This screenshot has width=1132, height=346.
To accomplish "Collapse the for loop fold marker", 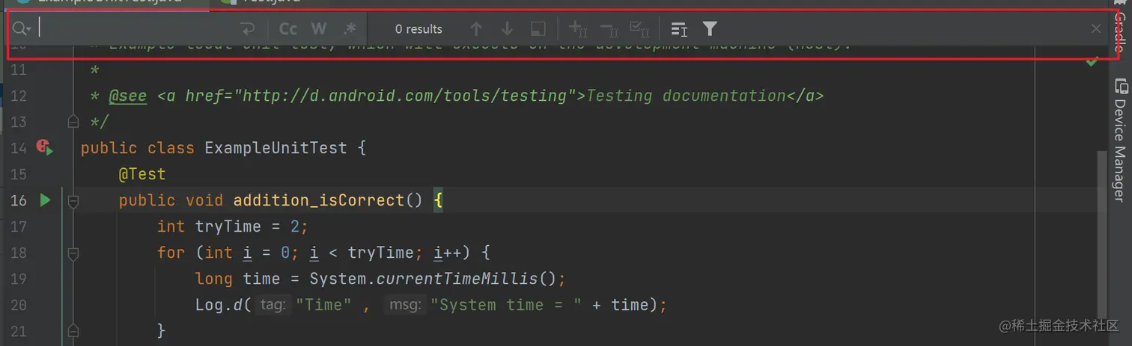I will (73, 254).
